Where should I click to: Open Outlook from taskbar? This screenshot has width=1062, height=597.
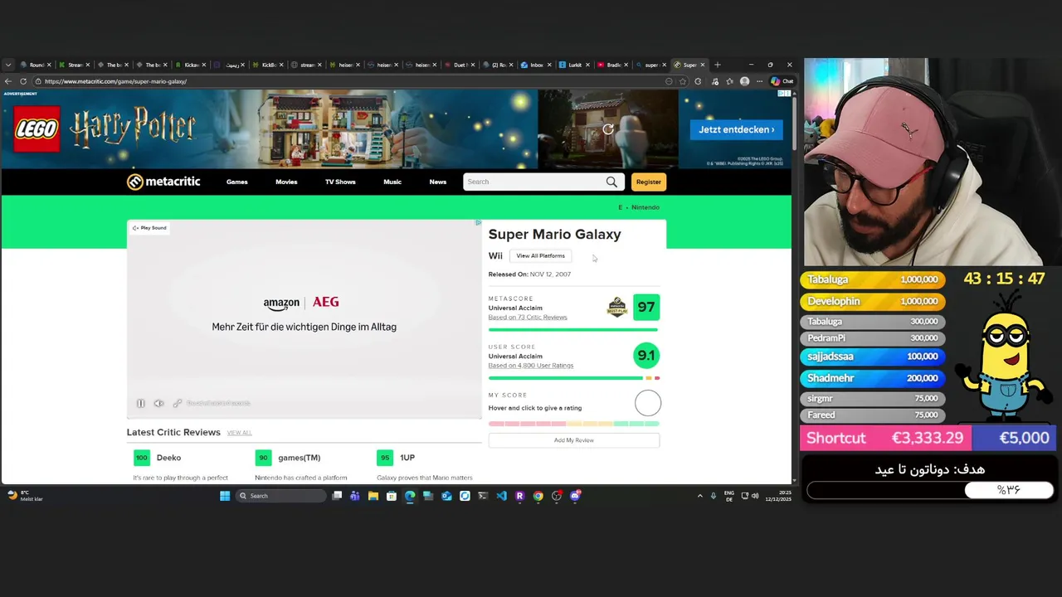pos(446,496)
